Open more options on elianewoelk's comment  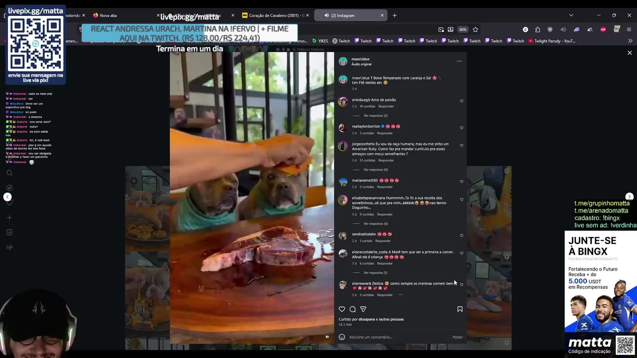coord(400,295)
